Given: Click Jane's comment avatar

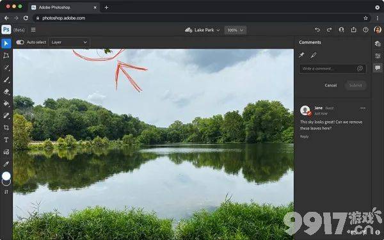Looking at the screenshot, I should 305,111.
